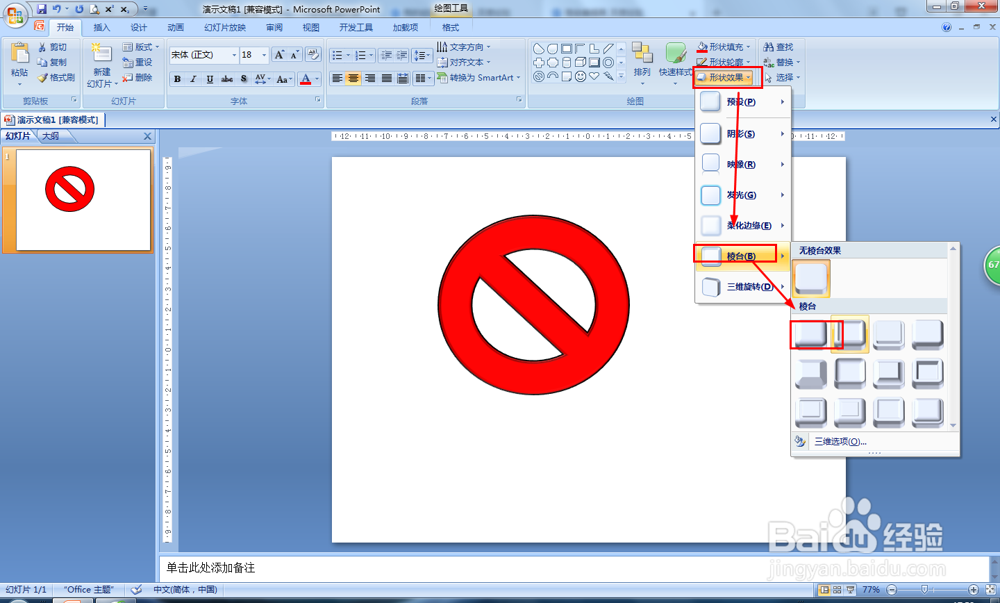Image resolution: width=1000 pixels, height=603 pixels.
Task: Clear all text formatting
Action: click(312, 55)
